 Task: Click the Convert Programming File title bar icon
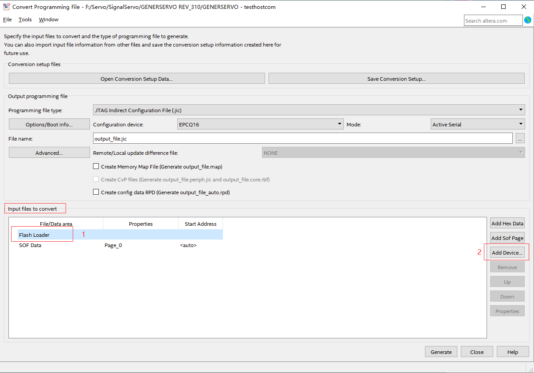click(x=7, y=7)
